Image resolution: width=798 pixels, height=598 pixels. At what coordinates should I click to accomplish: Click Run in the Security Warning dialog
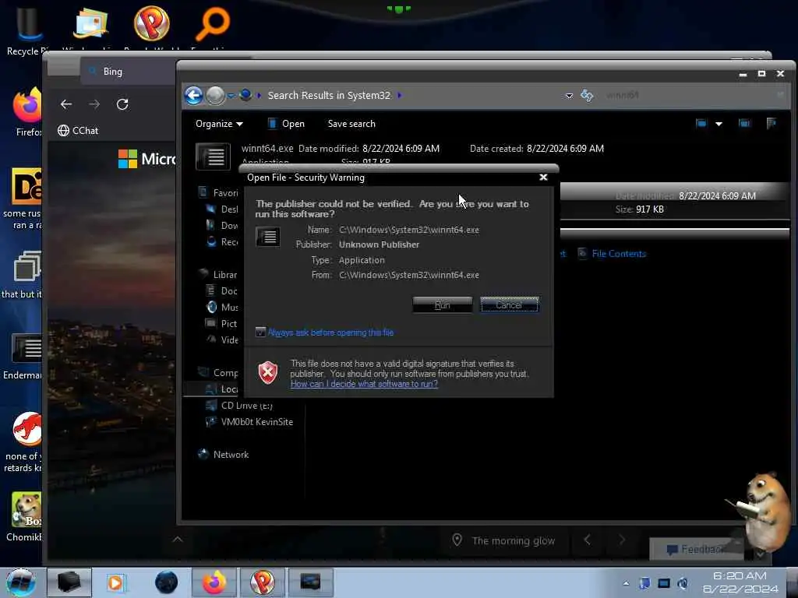click(443, 304)
